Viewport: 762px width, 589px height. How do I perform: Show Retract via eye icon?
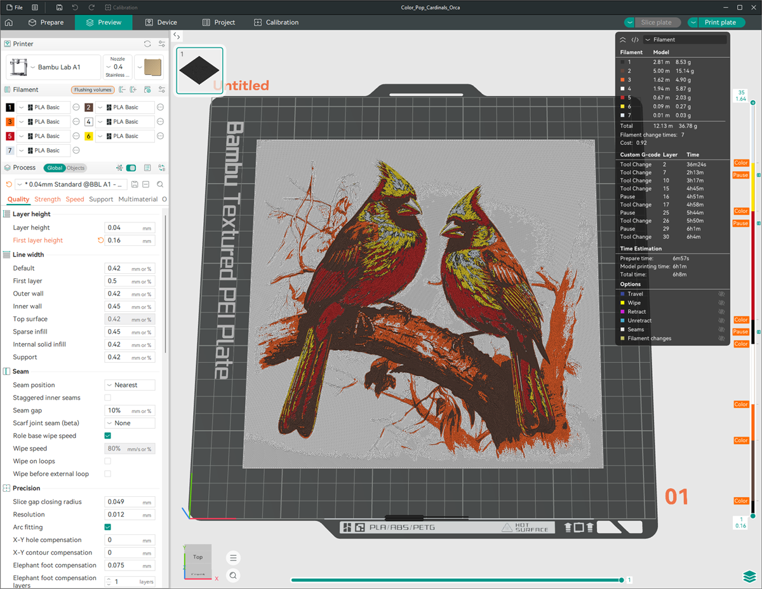tap(721, 312)
